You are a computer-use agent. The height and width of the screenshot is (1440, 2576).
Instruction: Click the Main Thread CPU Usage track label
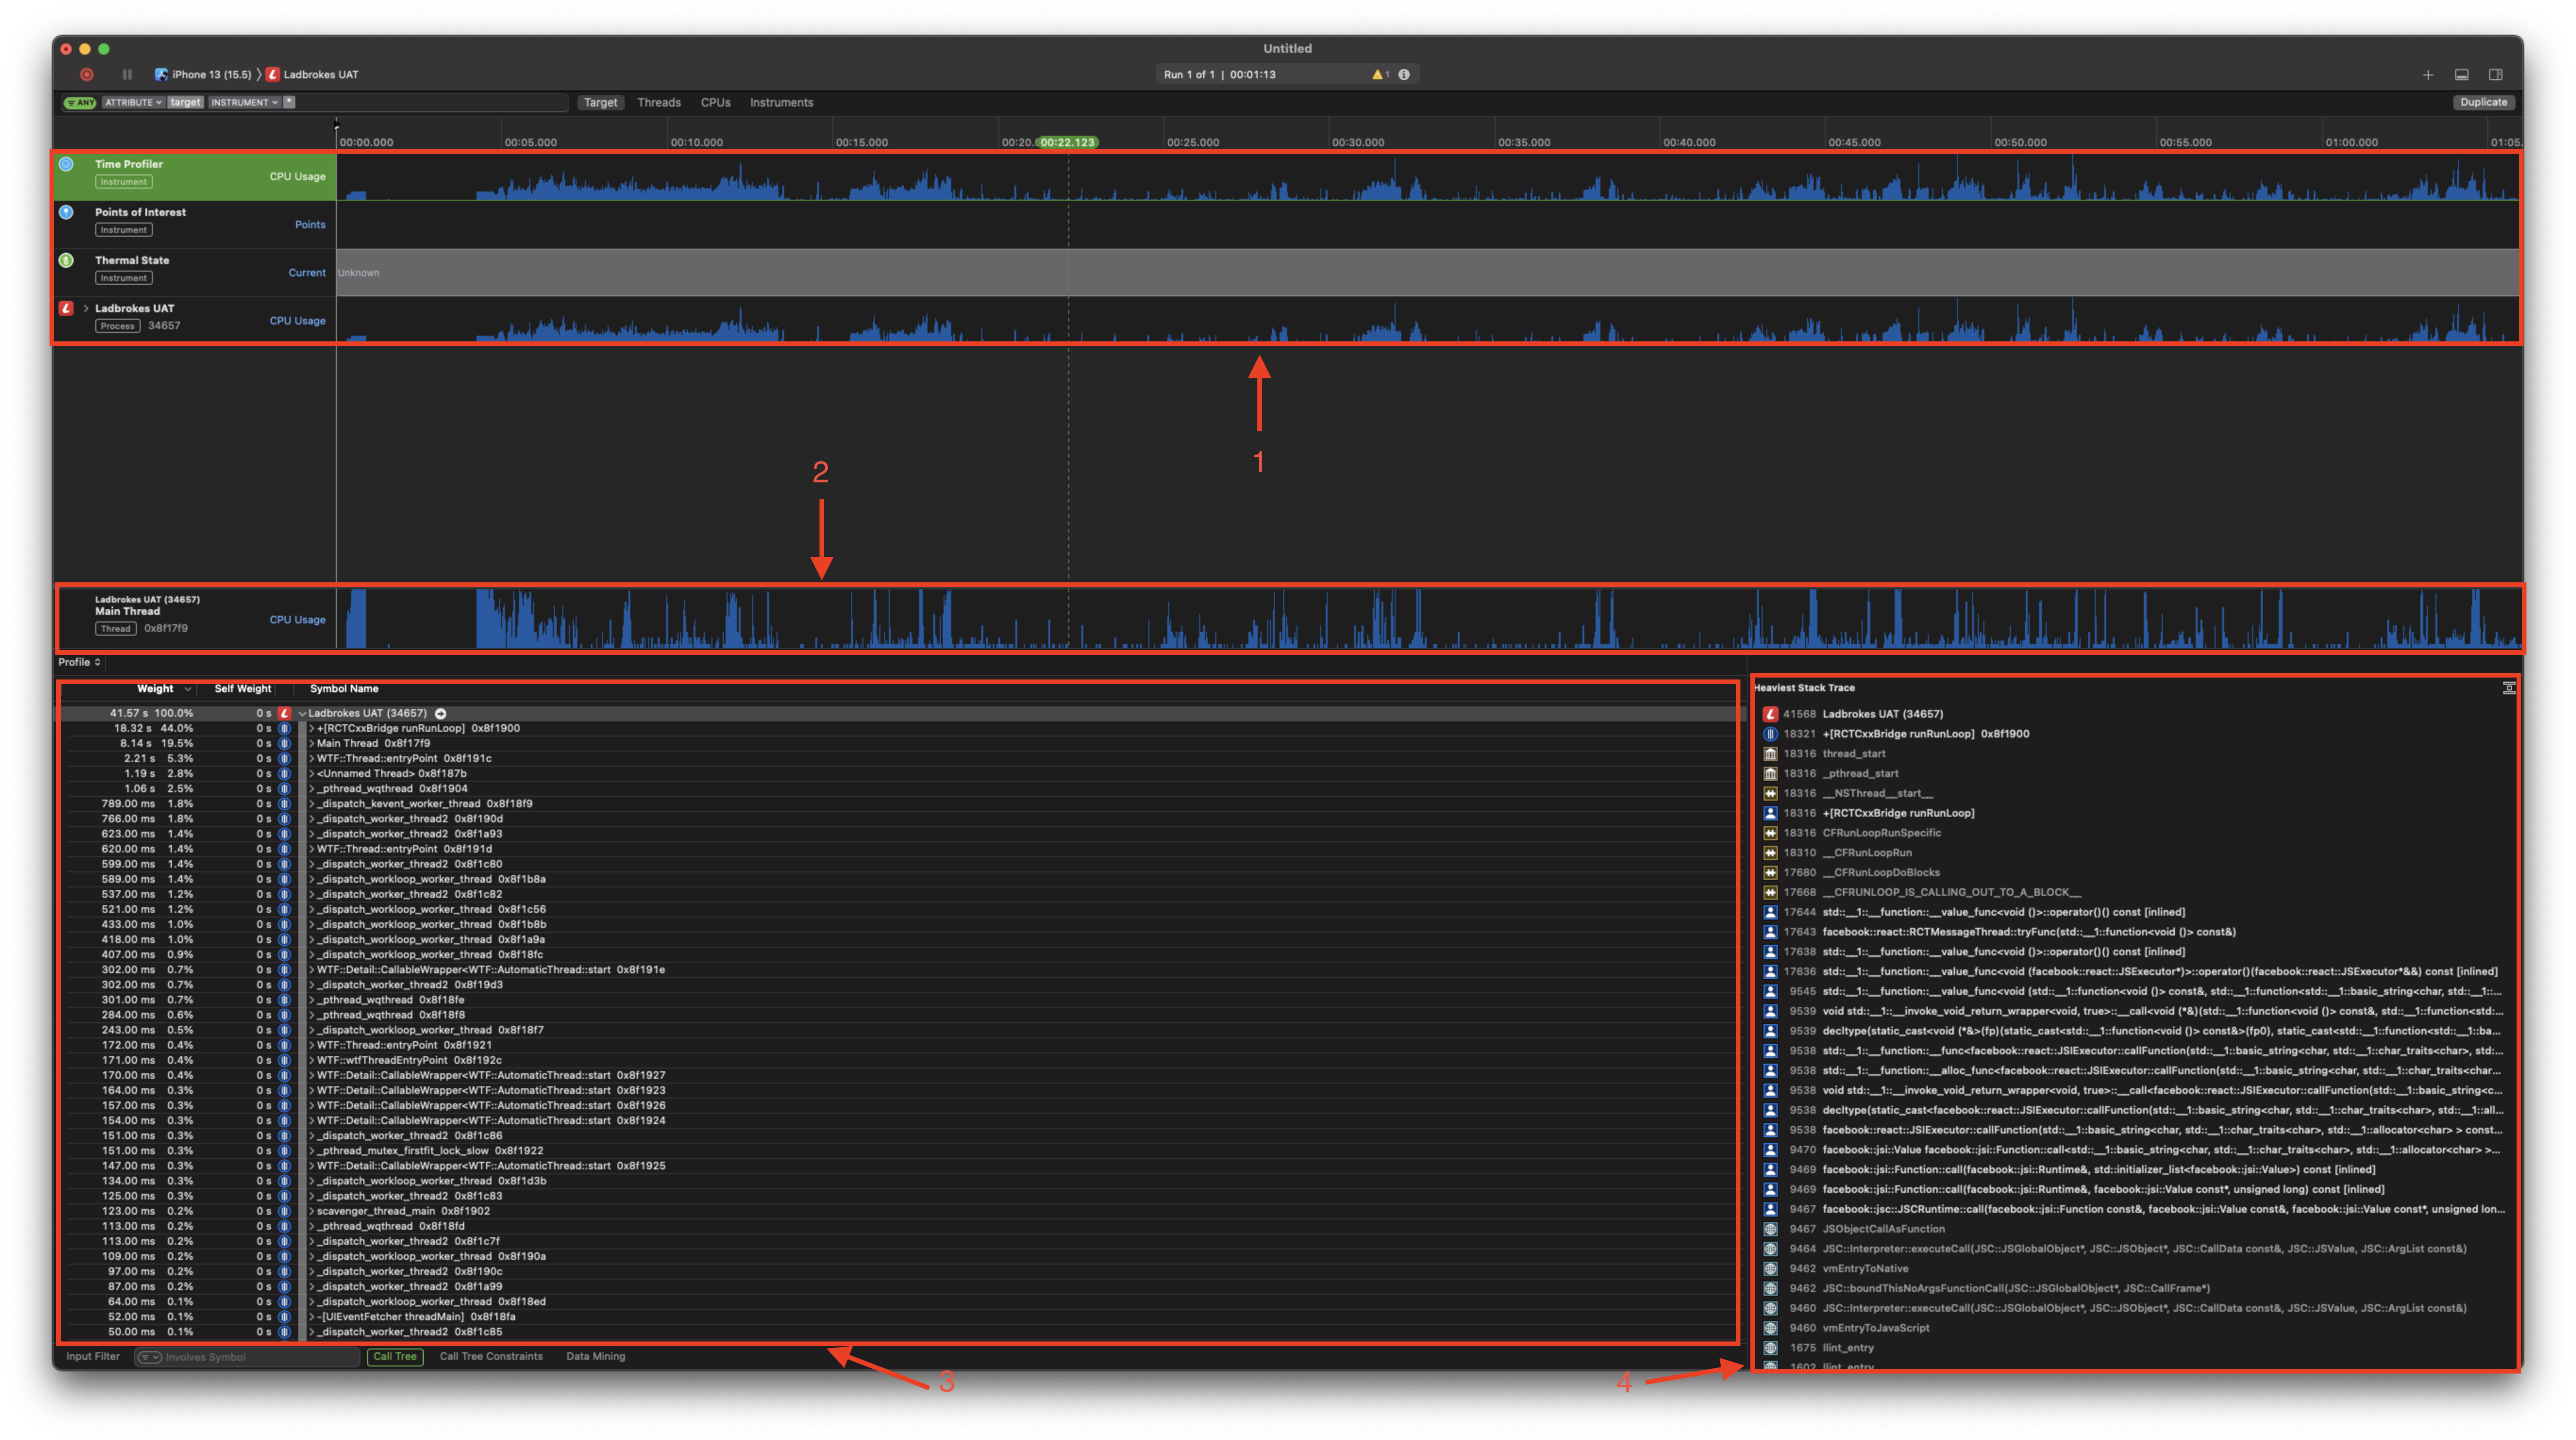[297, 620]
